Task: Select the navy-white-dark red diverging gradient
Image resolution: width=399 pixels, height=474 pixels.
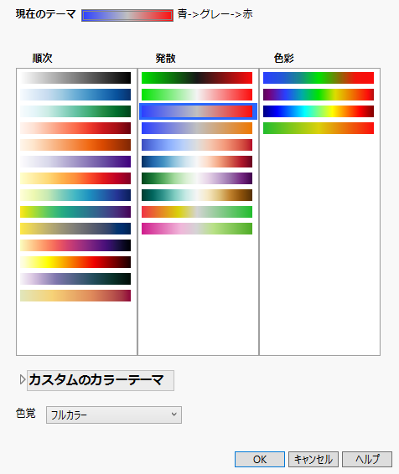Action: (x=197, y=162)
